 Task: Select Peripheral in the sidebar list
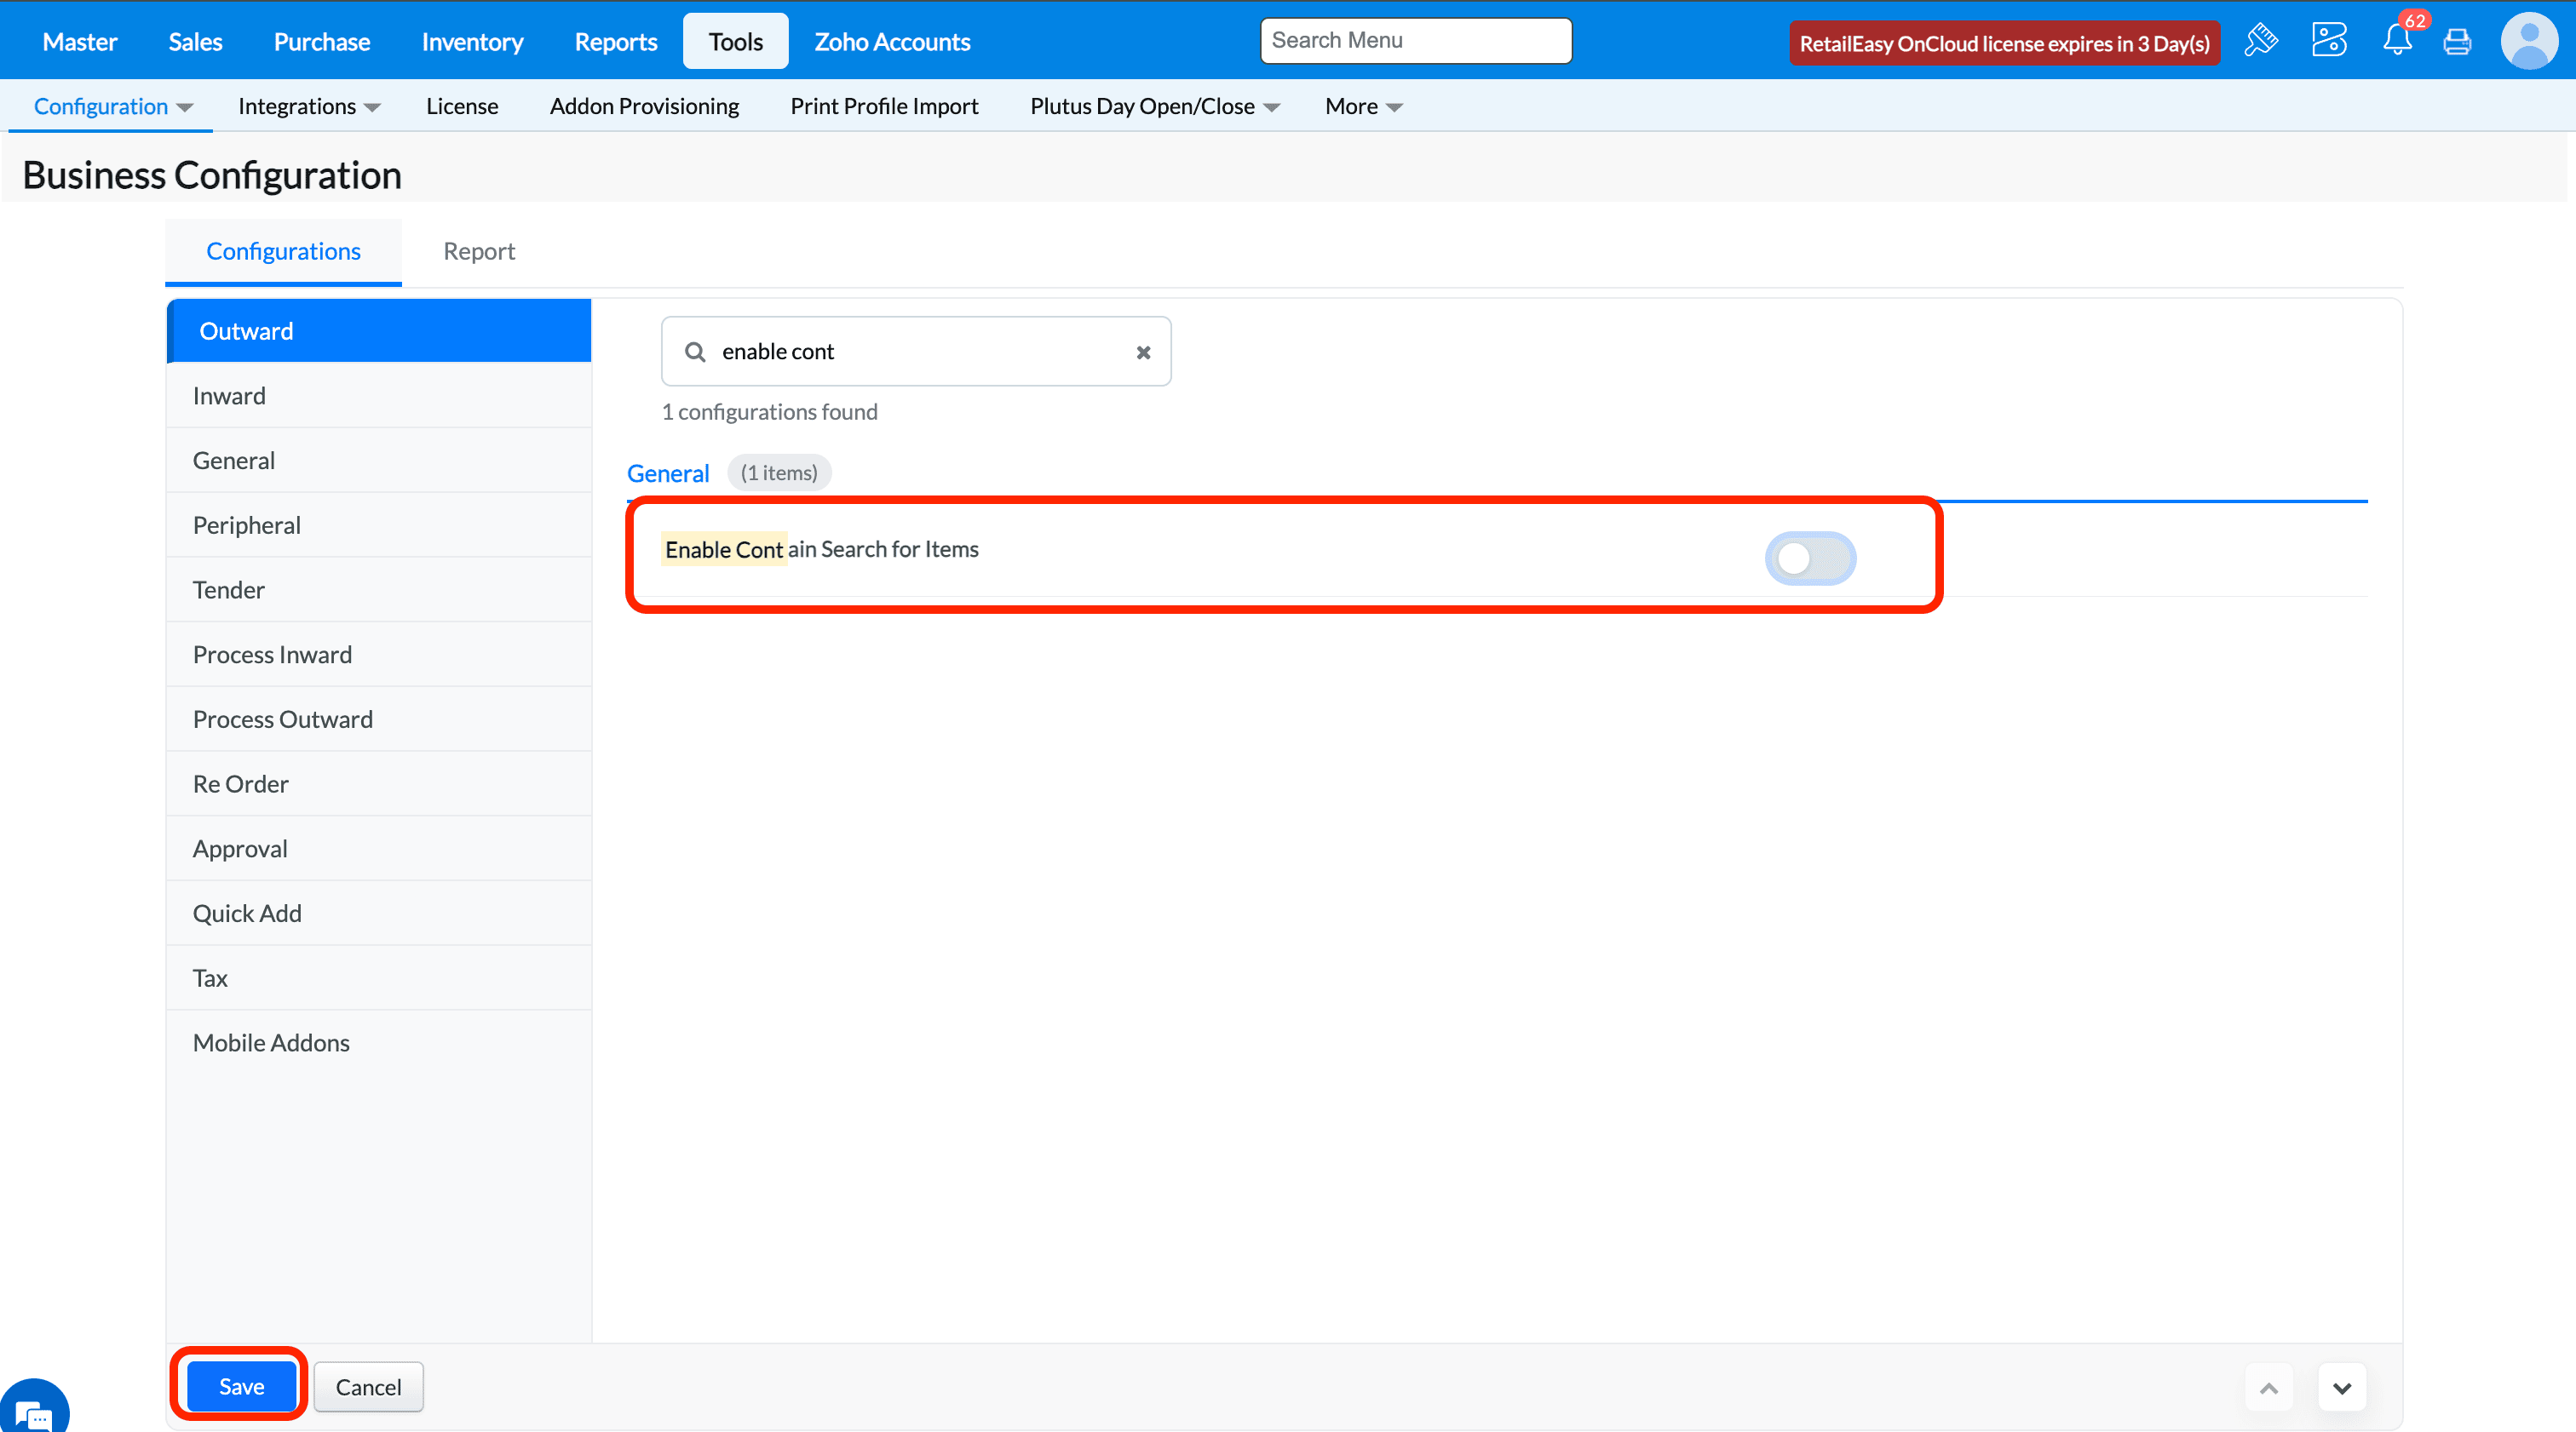click(246, 524)
